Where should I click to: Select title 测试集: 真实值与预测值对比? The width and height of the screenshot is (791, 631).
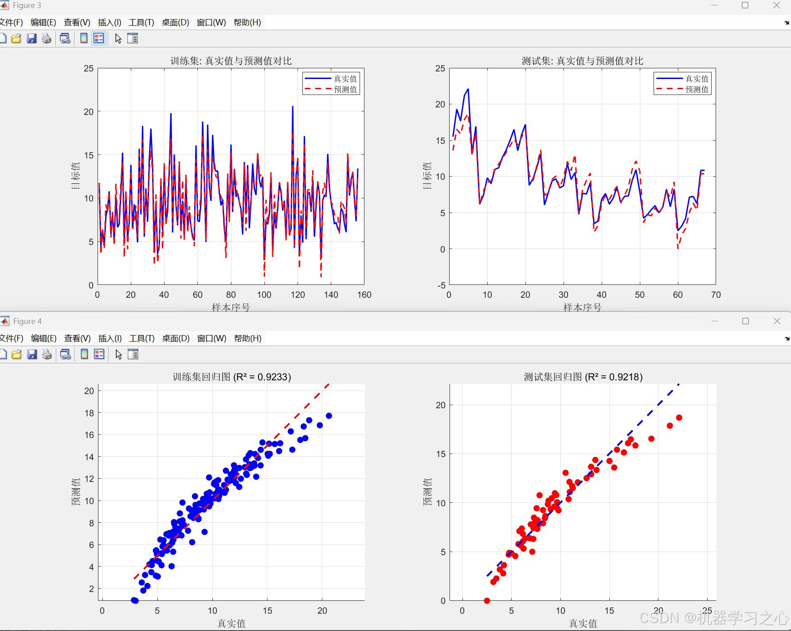[582, 61]
